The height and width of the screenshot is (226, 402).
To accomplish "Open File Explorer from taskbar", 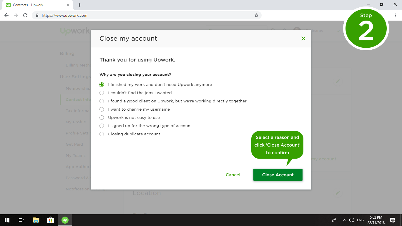I will [36, 220].
